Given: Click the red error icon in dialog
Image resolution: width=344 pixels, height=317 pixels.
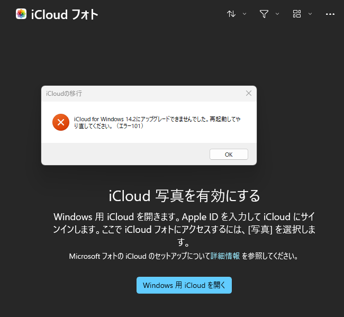Looking at the screenshot, I should [x=61, y=122].
